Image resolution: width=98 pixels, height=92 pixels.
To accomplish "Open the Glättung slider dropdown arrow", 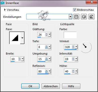I will [x=49, y=34].
